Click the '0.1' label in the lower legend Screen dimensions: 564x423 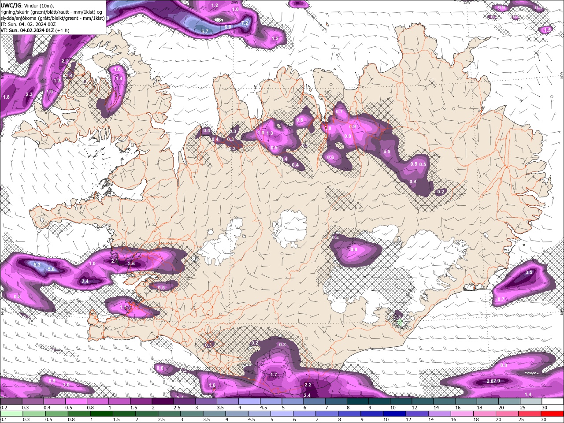[x=4, y=419]
